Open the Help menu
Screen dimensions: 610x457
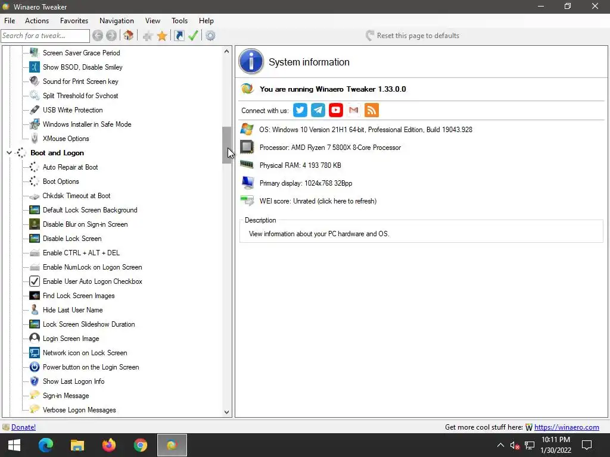tap(206, 21)
